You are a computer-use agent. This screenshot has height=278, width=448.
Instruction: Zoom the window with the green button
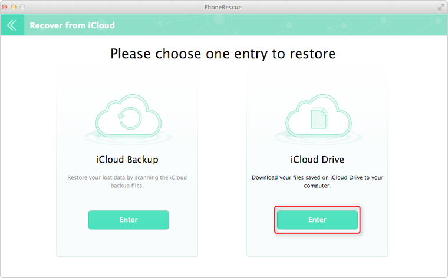pos(24,6)
